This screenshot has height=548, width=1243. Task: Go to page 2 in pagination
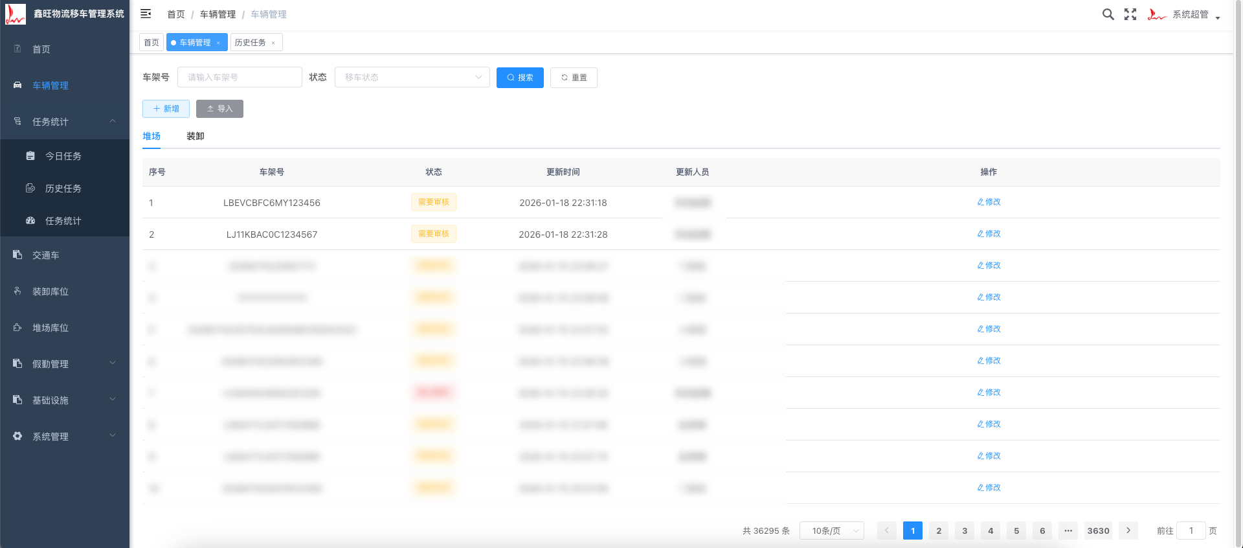939,531
